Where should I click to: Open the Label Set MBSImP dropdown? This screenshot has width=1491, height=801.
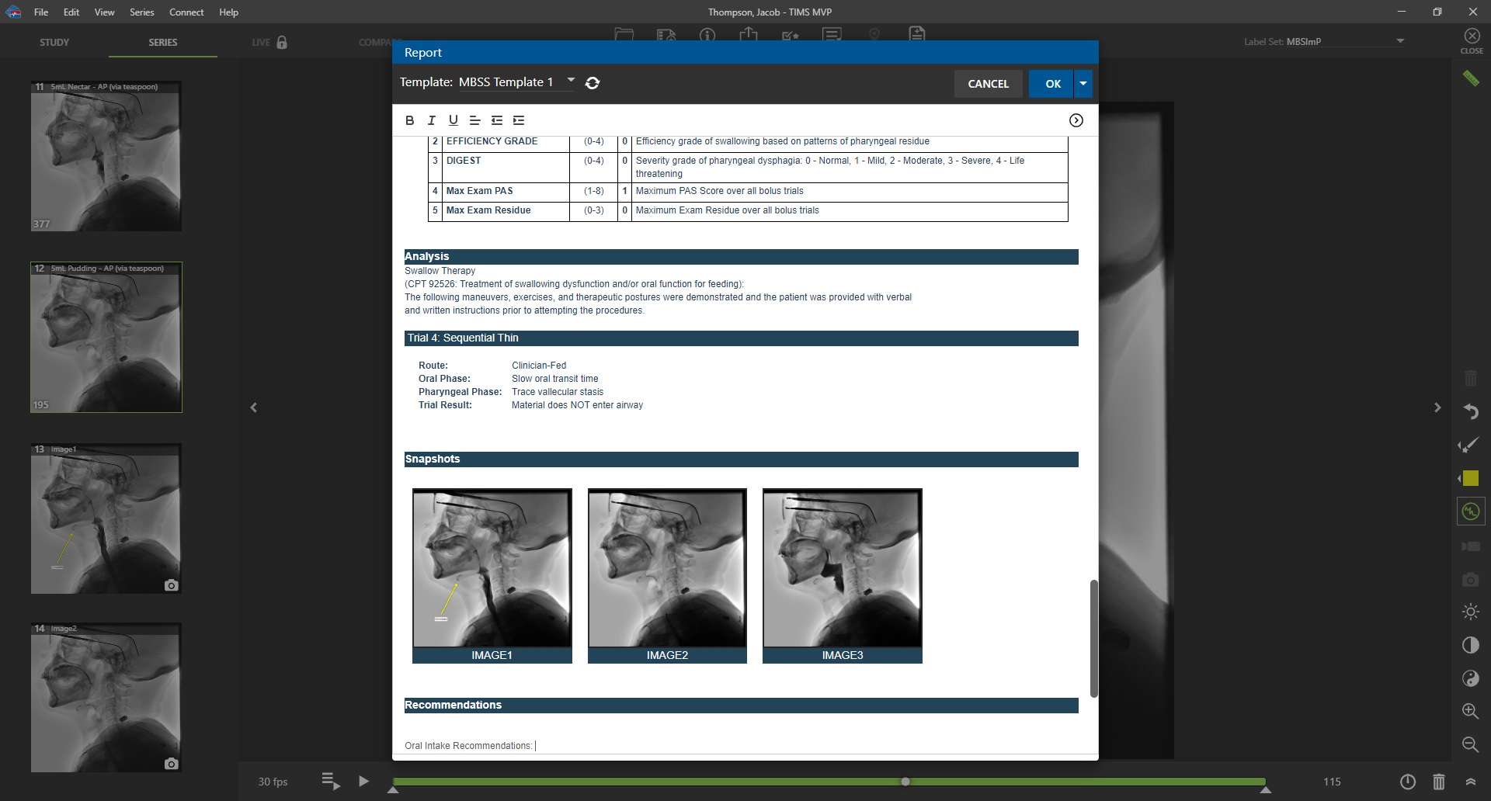tap(1399, 41)
